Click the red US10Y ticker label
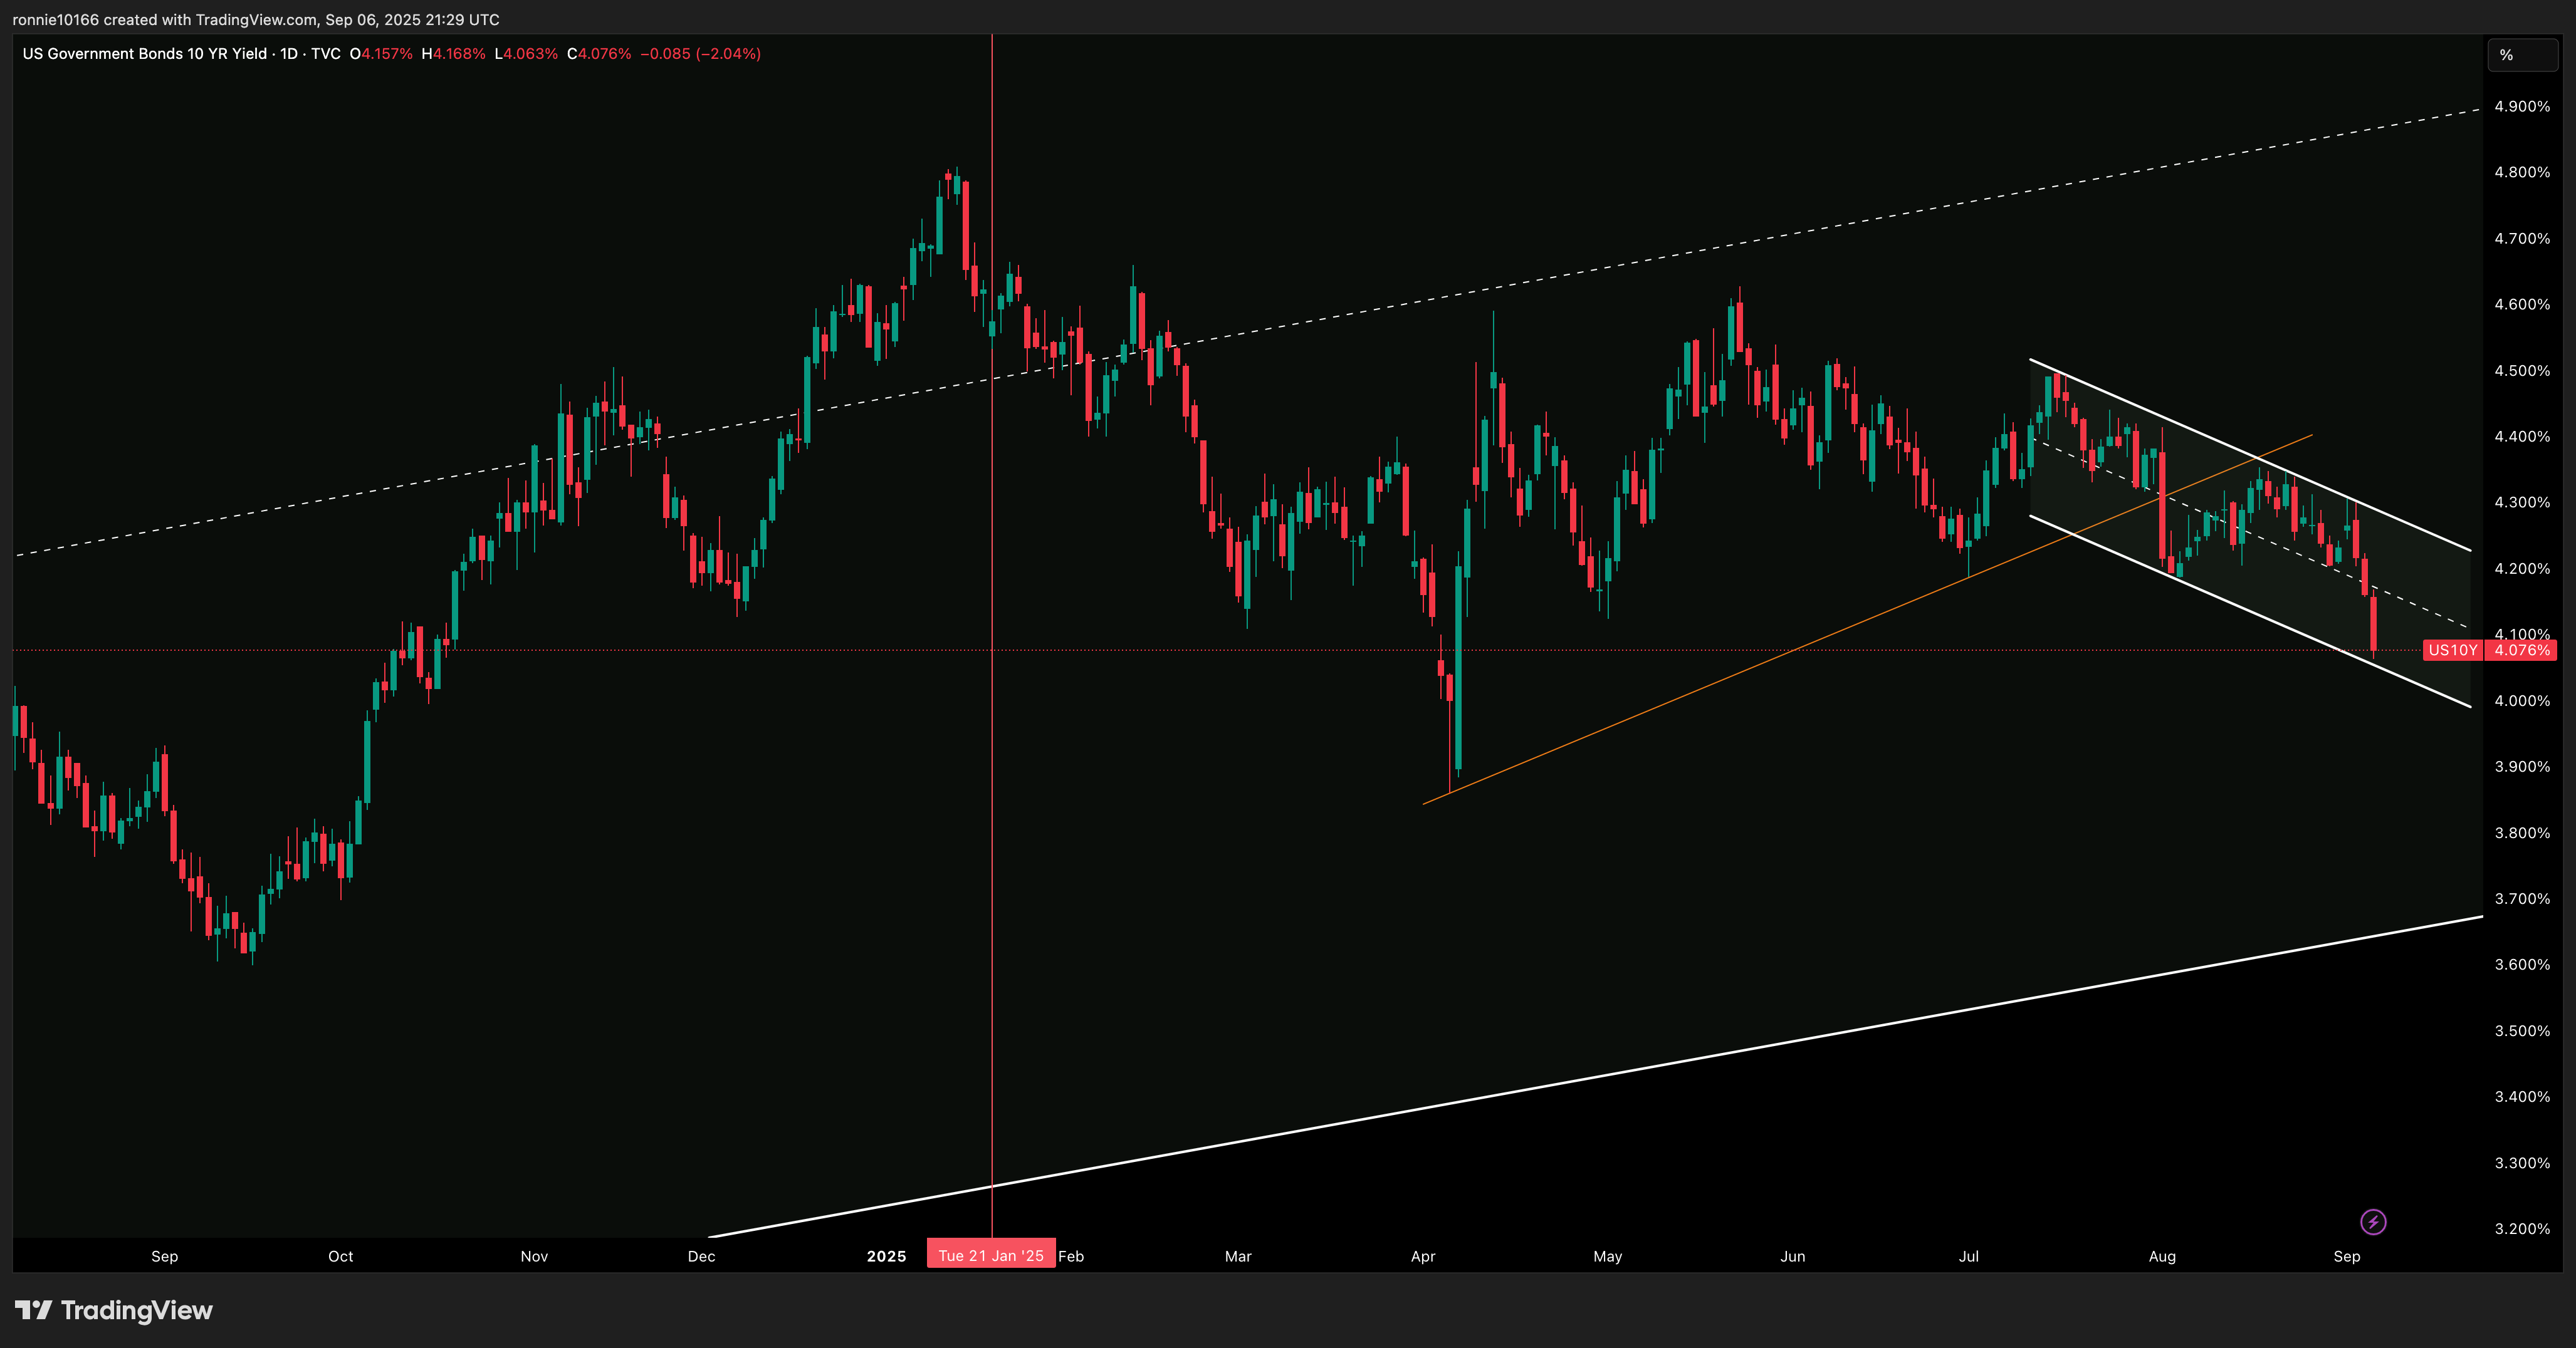 pos(2452,651)
